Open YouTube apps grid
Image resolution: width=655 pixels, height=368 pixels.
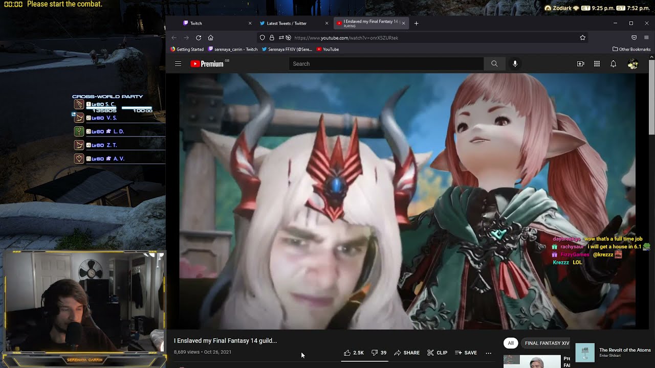[x=597, y=64]
